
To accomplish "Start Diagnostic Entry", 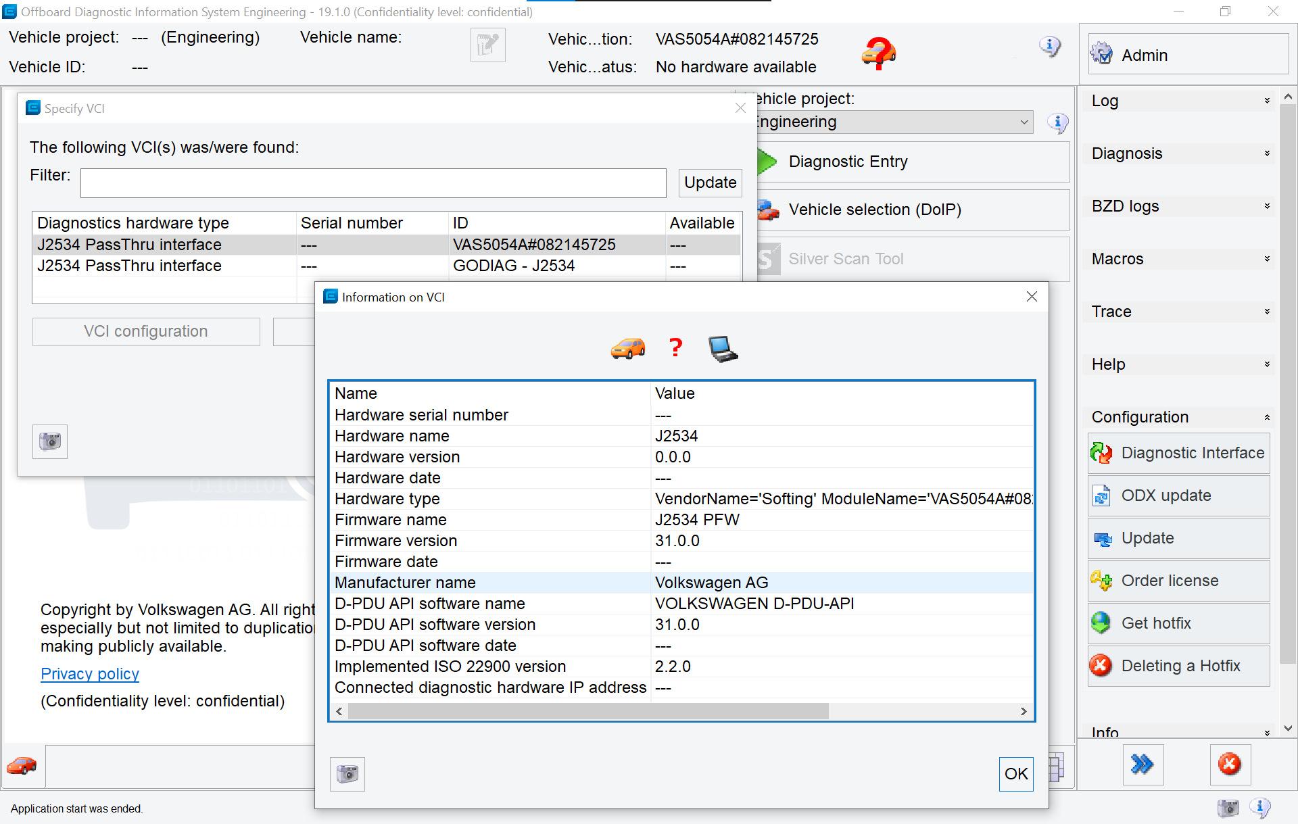I will [x=913, y=162].
